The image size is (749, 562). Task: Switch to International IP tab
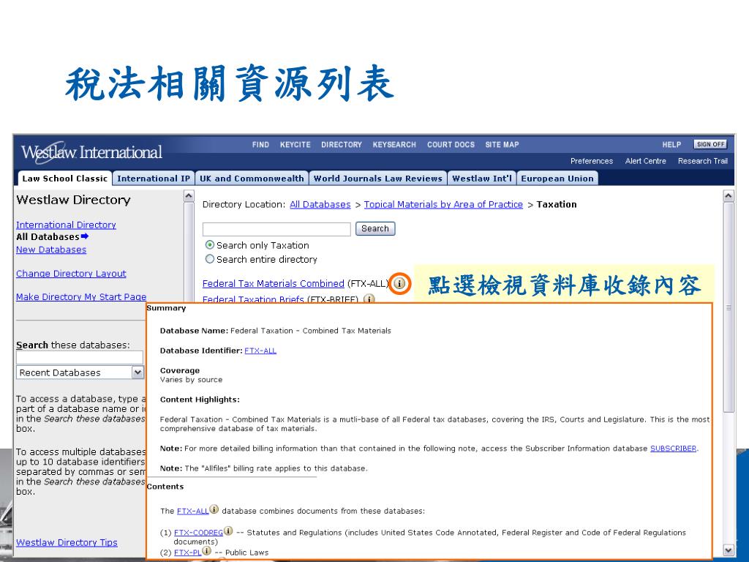pos(154,179)
